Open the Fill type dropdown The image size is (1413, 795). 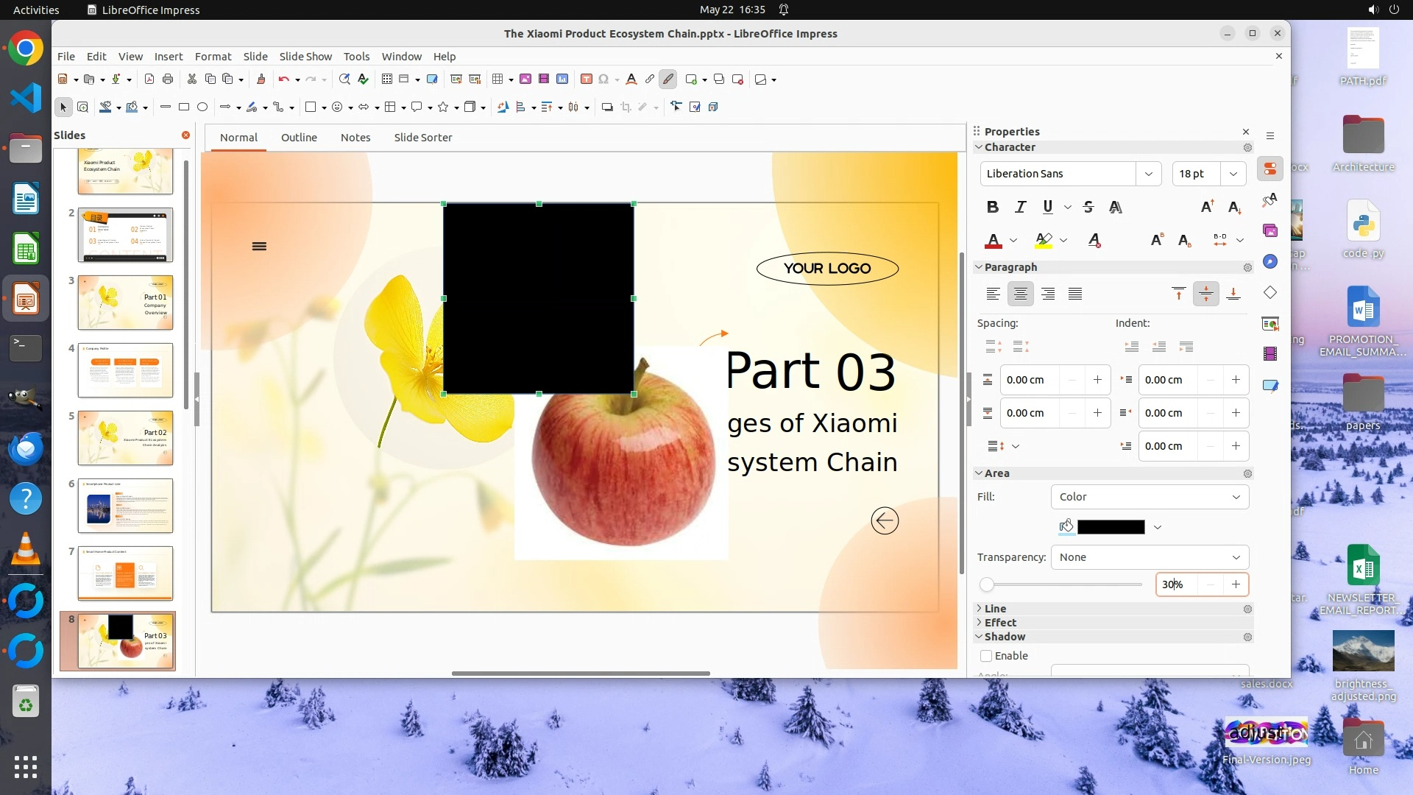pos(1150,497)
